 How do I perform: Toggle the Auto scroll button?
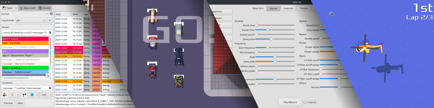click(27, 8)
